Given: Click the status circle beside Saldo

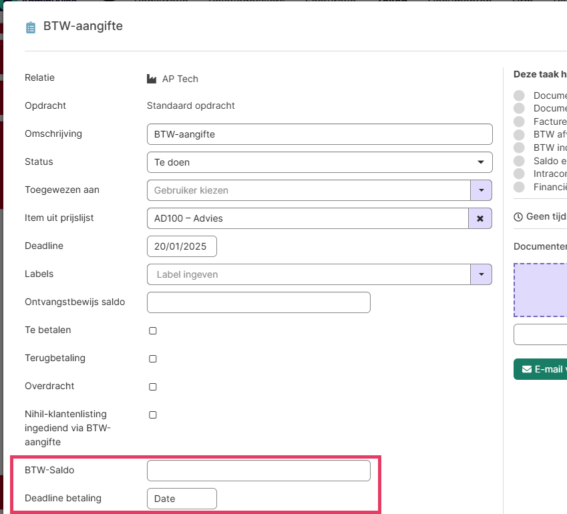Looking at the screenshot, I should tap(519, 161).
